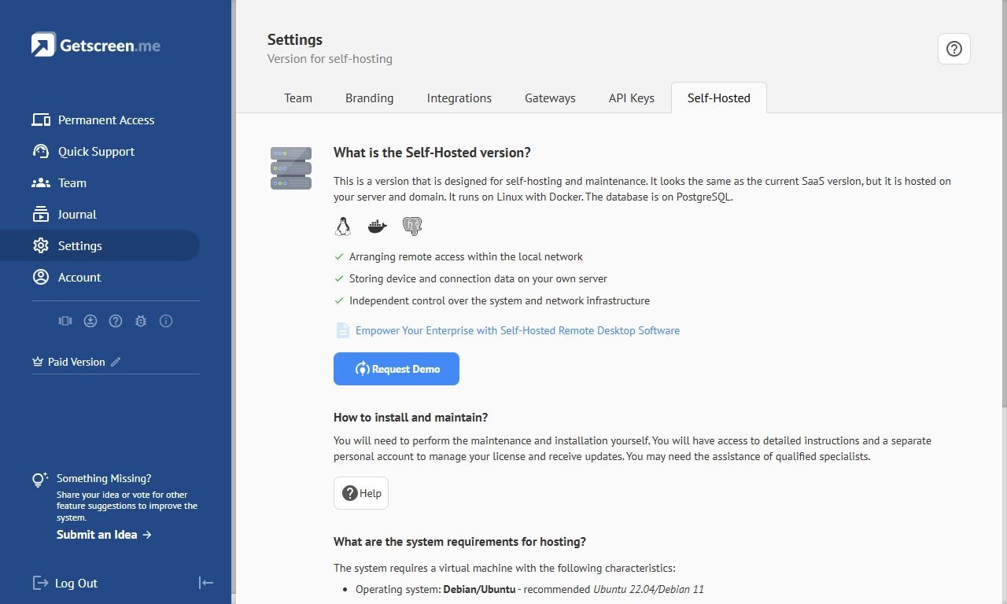
Task: Switch to the API Keys tab
Action: coord(632,98)
